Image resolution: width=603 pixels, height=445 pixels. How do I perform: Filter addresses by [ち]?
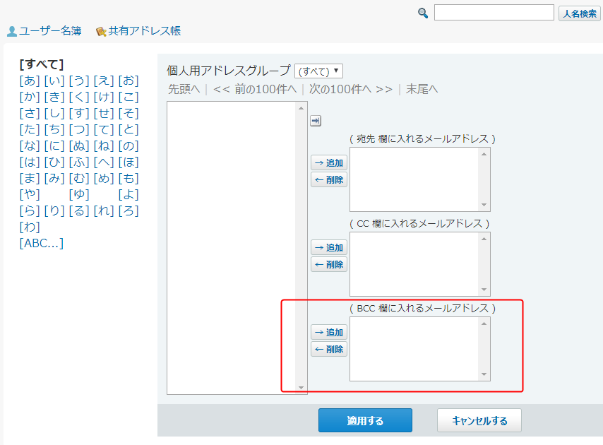click(54, 130)
